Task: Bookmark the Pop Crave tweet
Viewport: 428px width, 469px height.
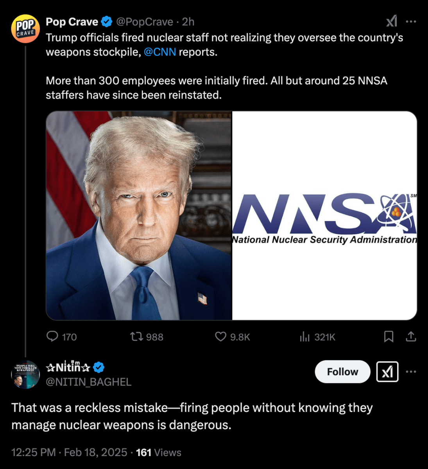Action: (x=389, y=337)
